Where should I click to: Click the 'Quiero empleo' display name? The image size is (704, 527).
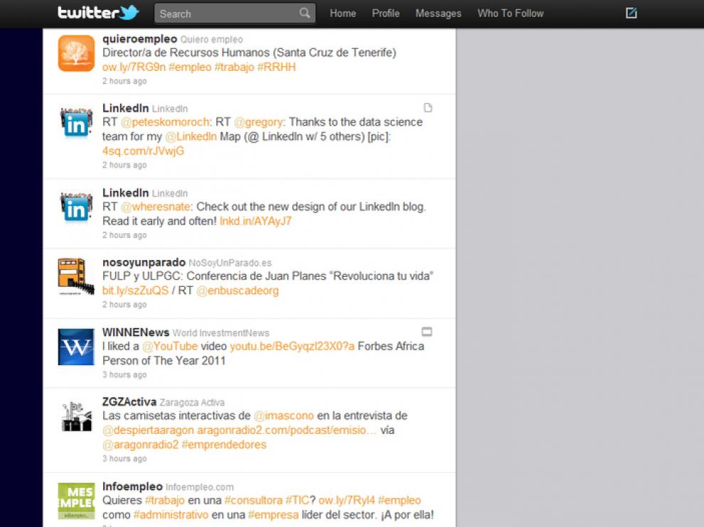tap(211, 40)
